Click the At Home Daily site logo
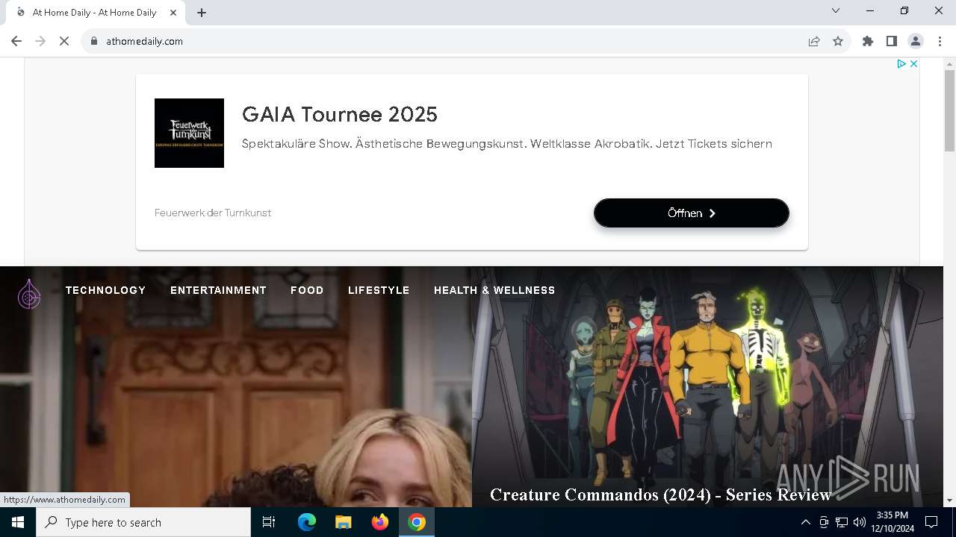The height and width of the screenshot is (537, 956). (29, 293)
